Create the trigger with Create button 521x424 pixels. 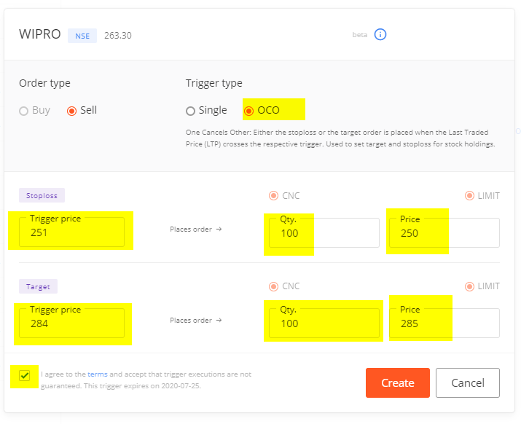tap(398, 382)
